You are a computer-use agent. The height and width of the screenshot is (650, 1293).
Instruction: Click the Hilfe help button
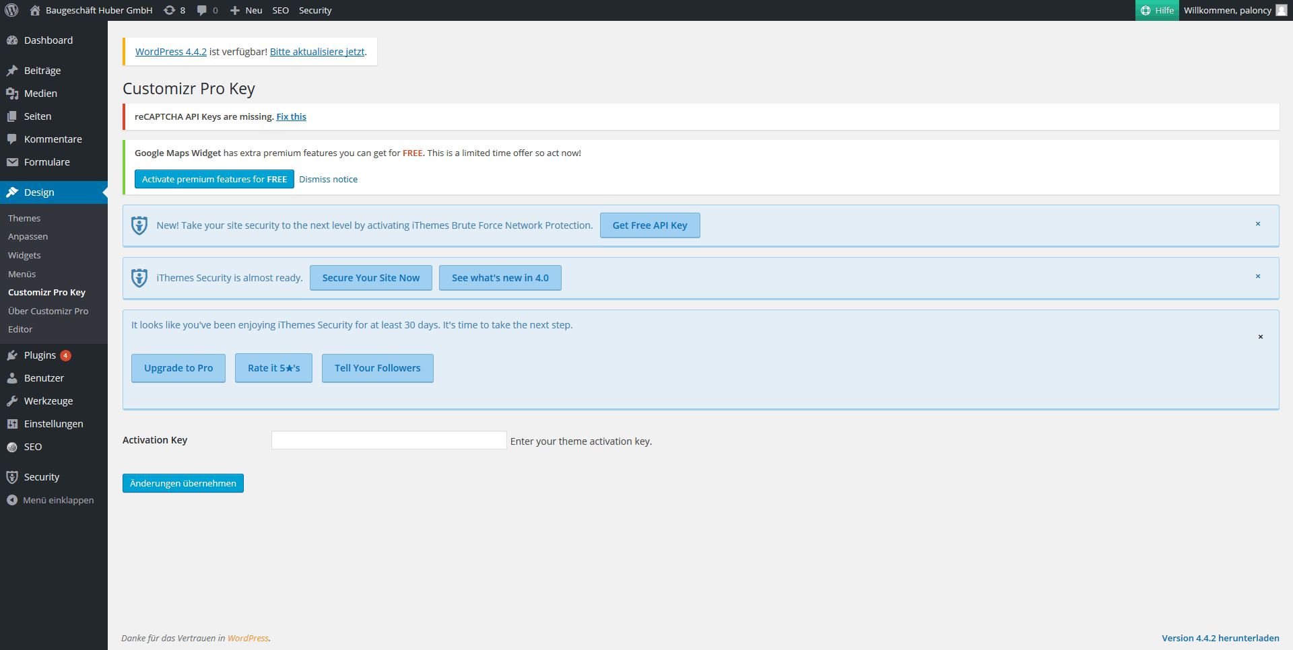[x=1157, y=10]
